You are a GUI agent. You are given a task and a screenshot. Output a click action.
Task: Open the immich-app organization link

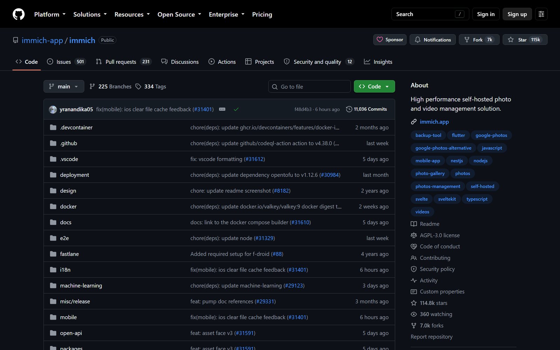pos(42,40)
